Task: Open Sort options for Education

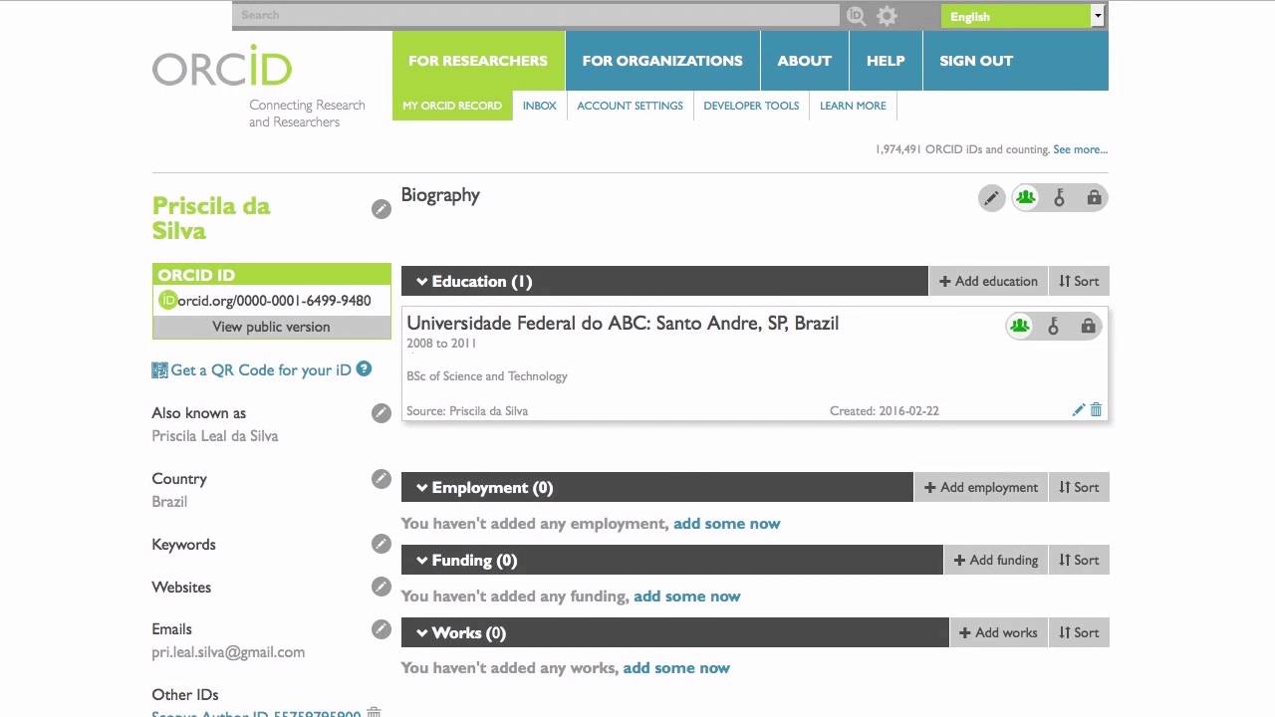Action: (x=1079, y=281)
